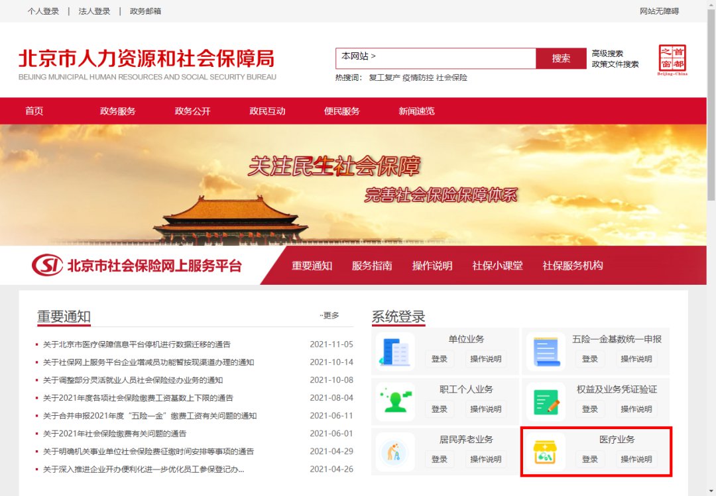Image resolution: width=716 pixels, height=496 pixels.
Task: Click 登录 under 权益及业务凭证验证
Action: pyautogui.click(x=590, y=409)
